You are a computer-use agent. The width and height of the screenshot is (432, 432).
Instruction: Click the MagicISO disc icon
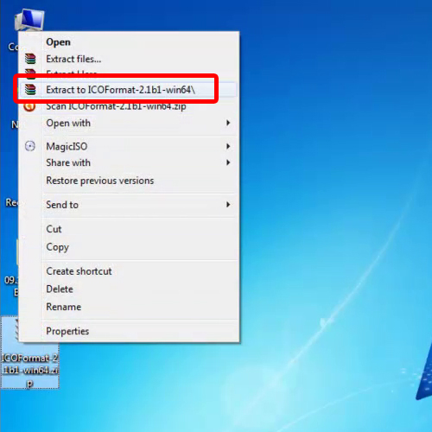(30, 146)
